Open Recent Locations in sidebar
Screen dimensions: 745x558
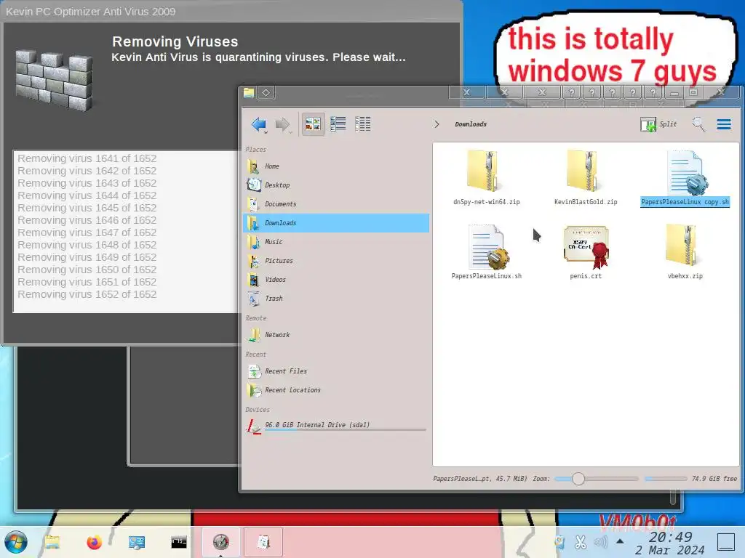coord(338,390)
